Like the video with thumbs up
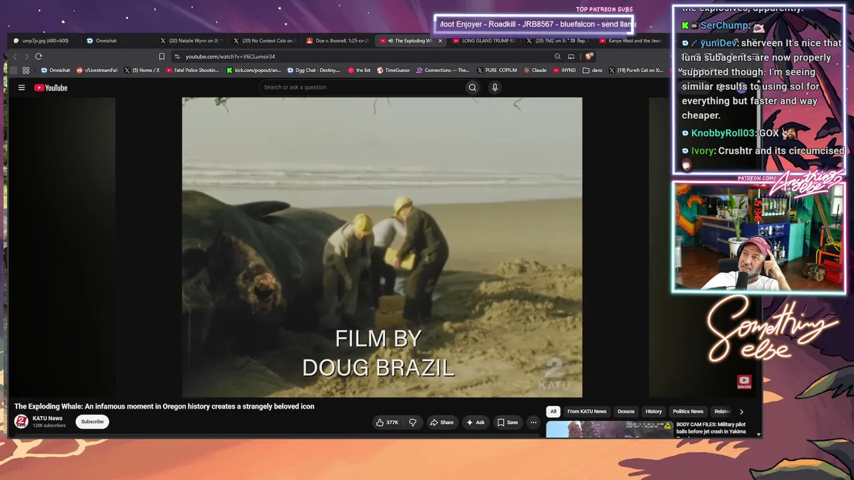The width and height of the screenshot is (854, 480). click(387, 422)
